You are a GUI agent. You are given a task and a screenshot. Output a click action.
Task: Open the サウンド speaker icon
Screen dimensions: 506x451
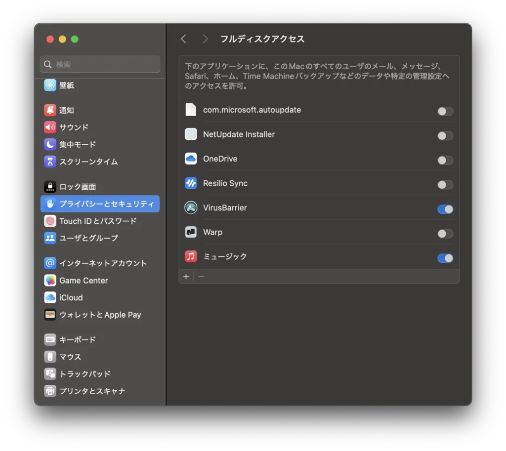click(x=50, y=127)
